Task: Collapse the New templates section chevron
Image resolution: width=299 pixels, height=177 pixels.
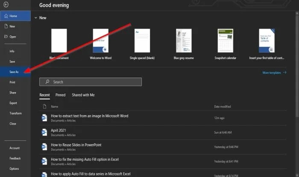Action: pyautogui.click(x=35, y=18)
